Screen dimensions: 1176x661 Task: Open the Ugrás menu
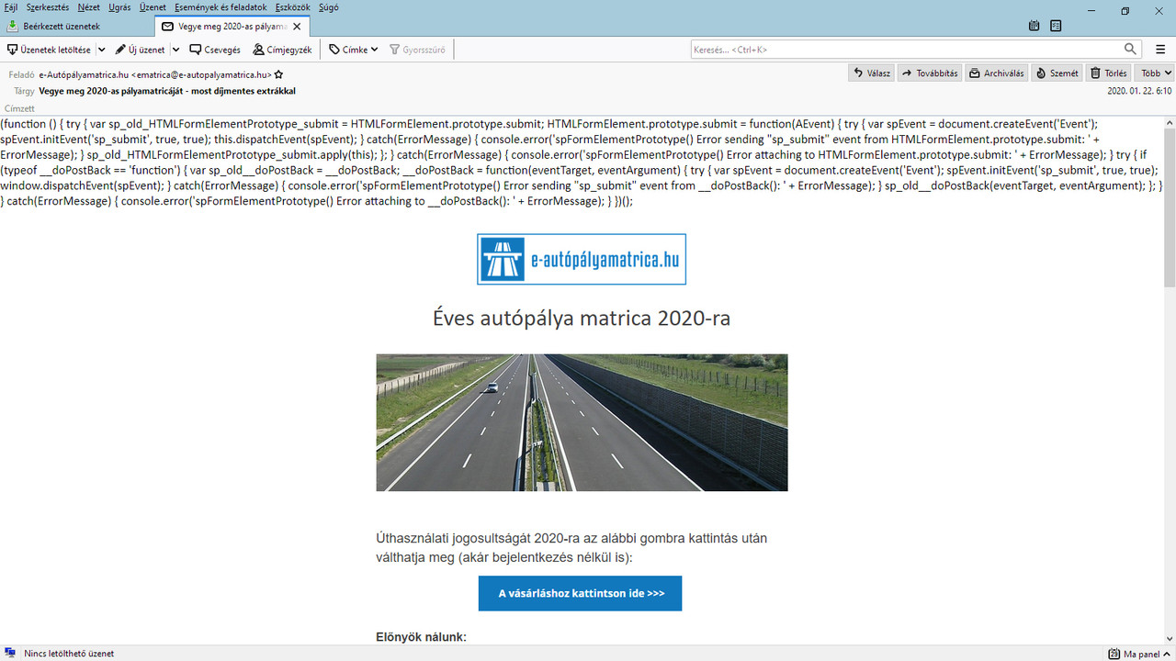point(119,7)
